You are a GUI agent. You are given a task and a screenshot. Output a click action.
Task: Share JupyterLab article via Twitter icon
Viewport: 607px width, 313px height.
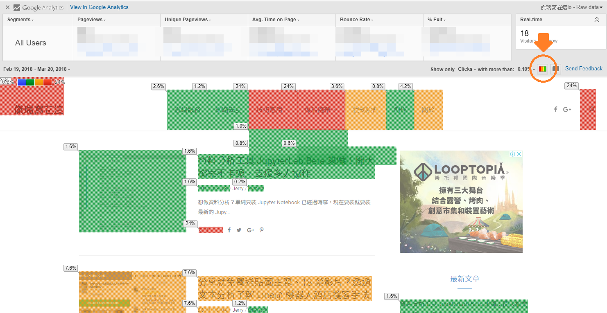239,230
